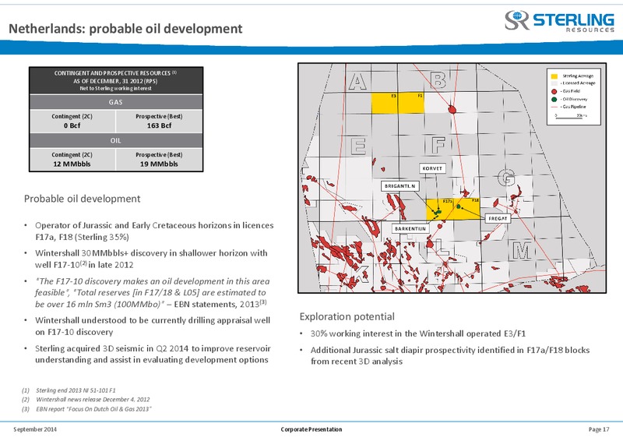This screenshot has width=623, height=441.
Task: Click the Licensed Acreage legend swatch
Action: [x=554, y=83]
